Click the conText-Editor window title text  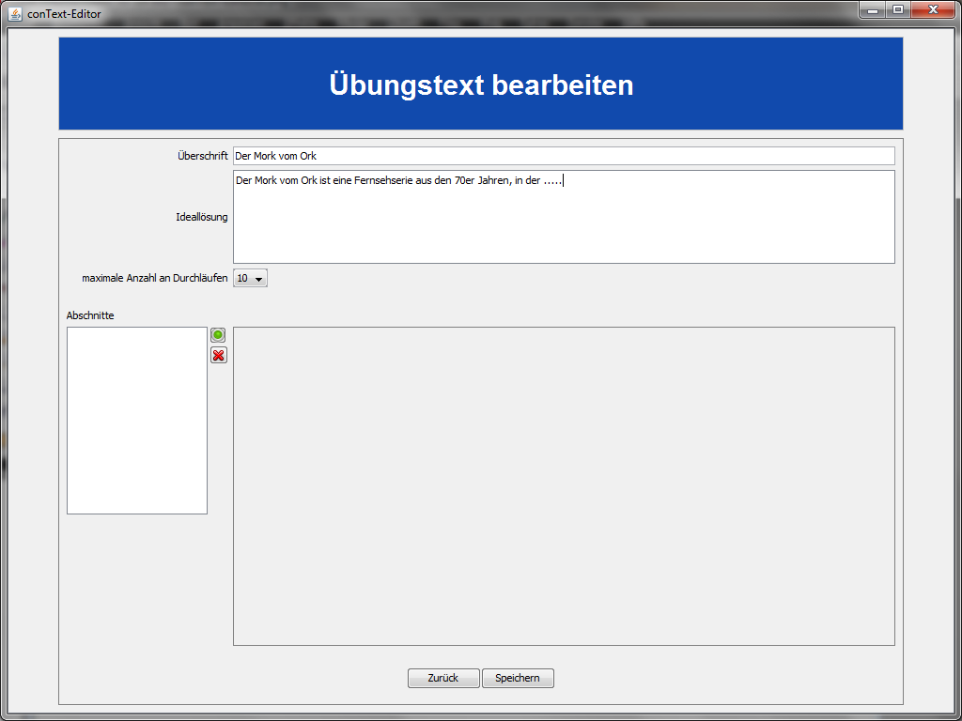pyautogui.click(x=64, y=14)
